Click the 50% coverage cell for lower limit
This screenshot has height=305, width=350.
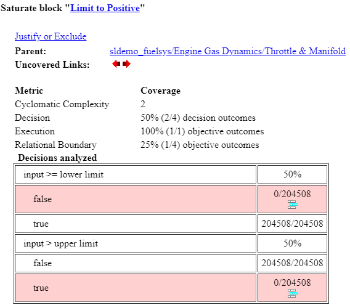[x=293, y=174]
